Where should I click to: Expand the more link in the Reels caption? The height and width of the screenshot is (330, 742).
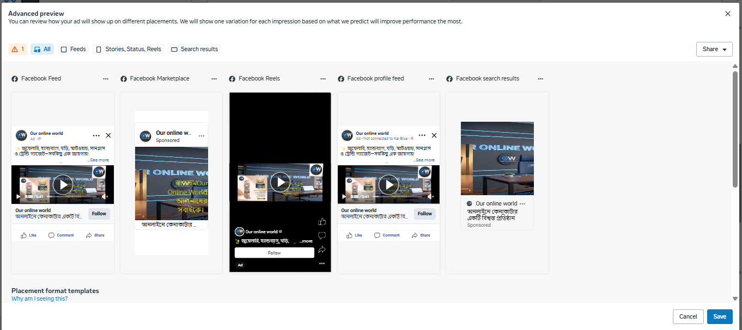click(x=307, y=241)
